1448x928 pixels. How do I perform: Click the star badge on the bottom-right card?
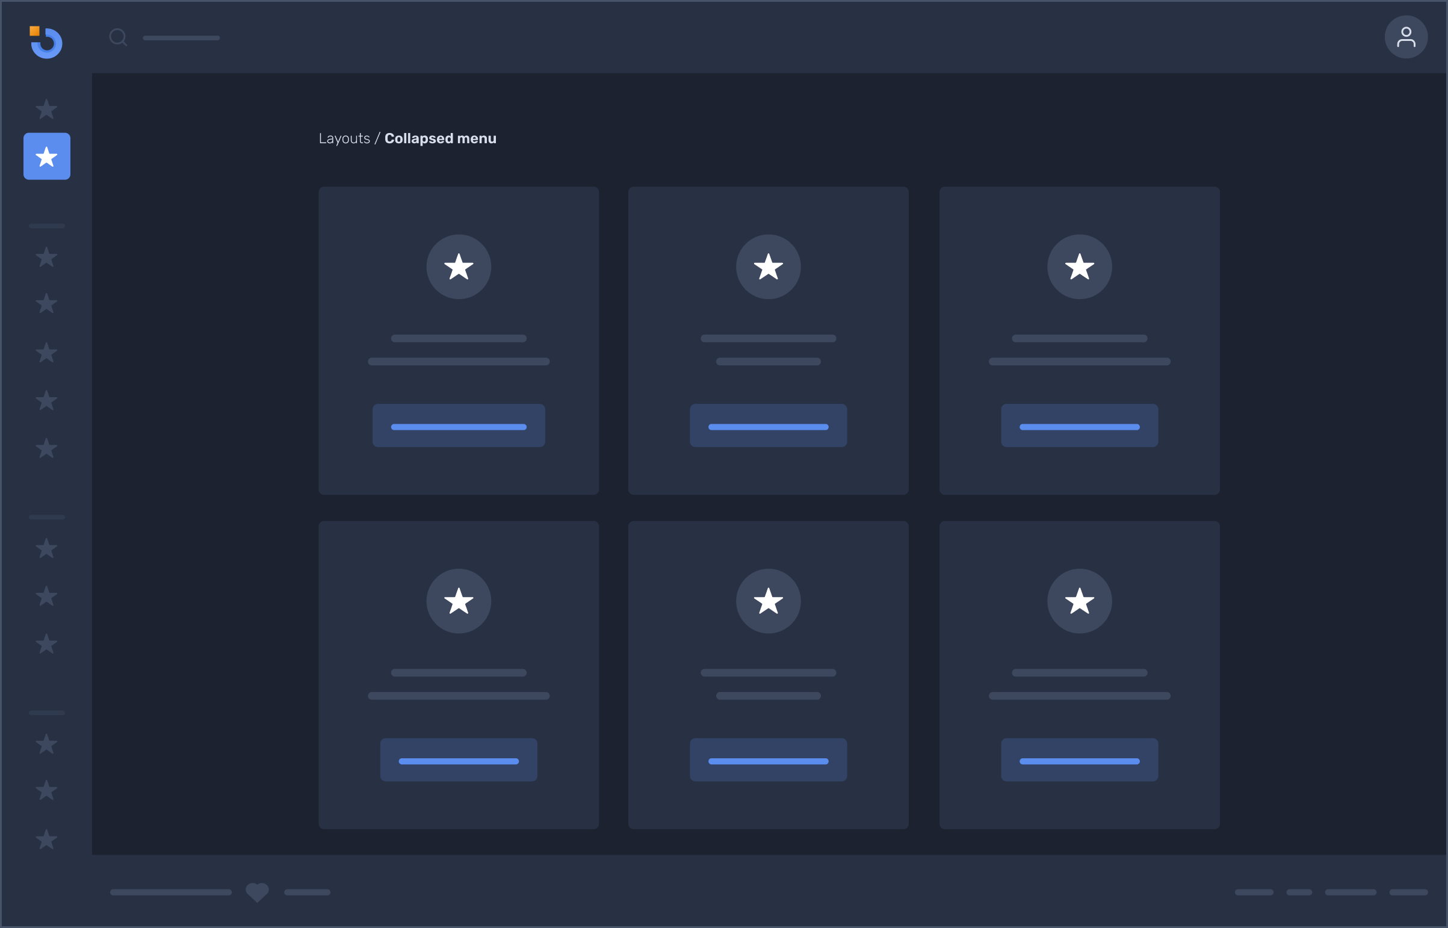1078,600
